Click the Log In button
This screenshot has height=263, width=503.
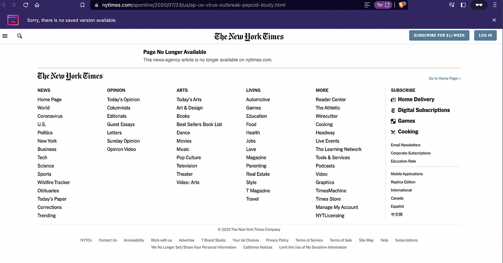(485, 35)
